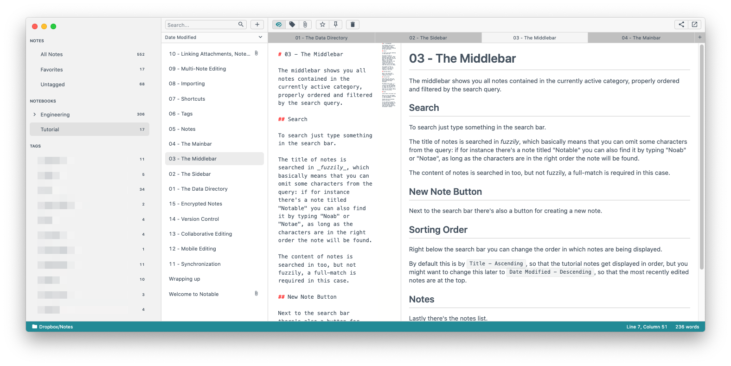
Task: Open note in new window icon
Action: point(694,25)
